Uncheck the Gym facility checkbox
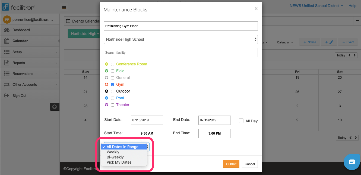Screen dimensions: 361x175 113,84
